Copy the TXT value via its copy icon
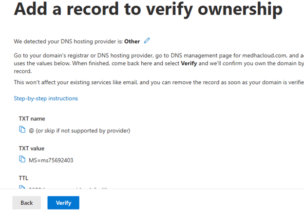The width and height of the screenshot is (304, 211). pyautogui.click(x=22, y=159)
